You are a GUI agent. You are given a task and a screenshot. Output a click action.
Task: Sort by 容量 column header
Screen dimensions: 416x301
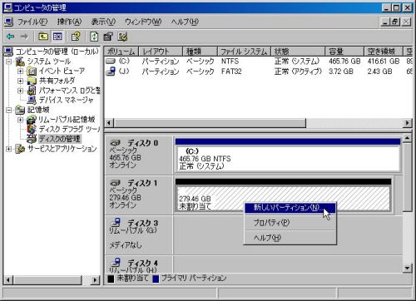pos(344,52)
